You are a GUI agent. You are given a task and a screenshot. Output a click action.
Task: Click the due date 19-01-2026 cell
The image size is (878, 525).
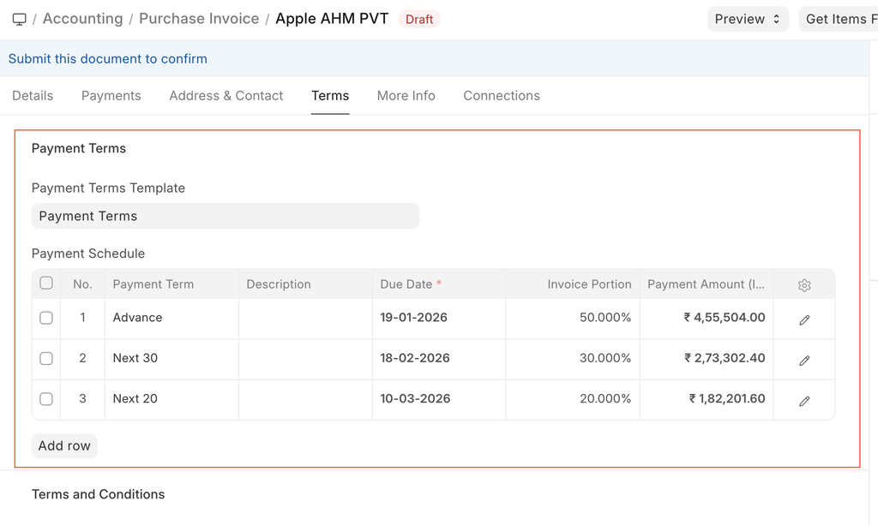click(414, 318)
